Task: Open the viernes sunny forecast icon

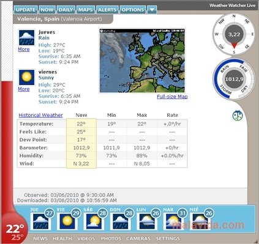Action: pyautogui.click(x=26, y=78)
